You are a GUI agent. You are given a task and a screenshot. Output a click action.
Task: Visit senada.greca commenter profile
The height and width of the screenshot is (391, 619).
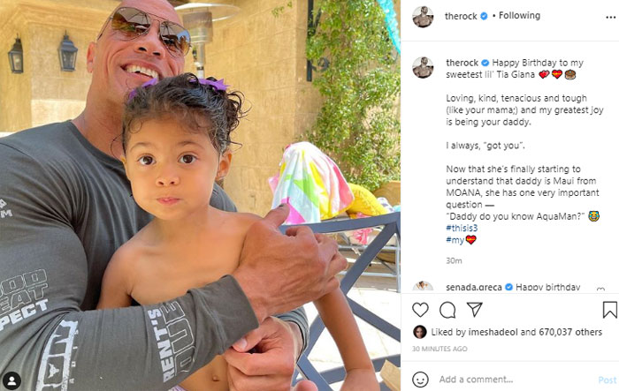click(474, 287)
